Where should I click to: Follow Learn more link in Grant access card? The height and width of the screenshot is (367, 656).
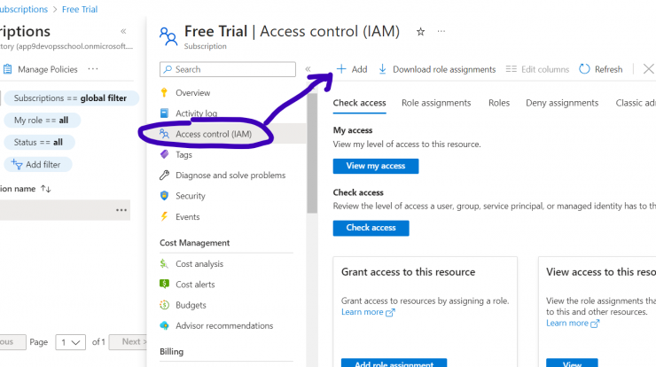368,312
